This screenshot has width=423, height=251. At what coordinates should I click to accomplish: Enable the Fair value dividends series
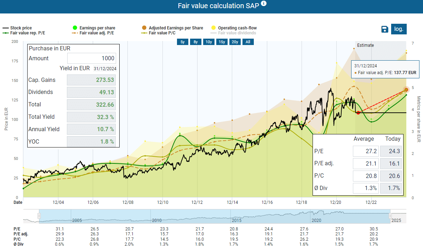[x=233, y=33]
